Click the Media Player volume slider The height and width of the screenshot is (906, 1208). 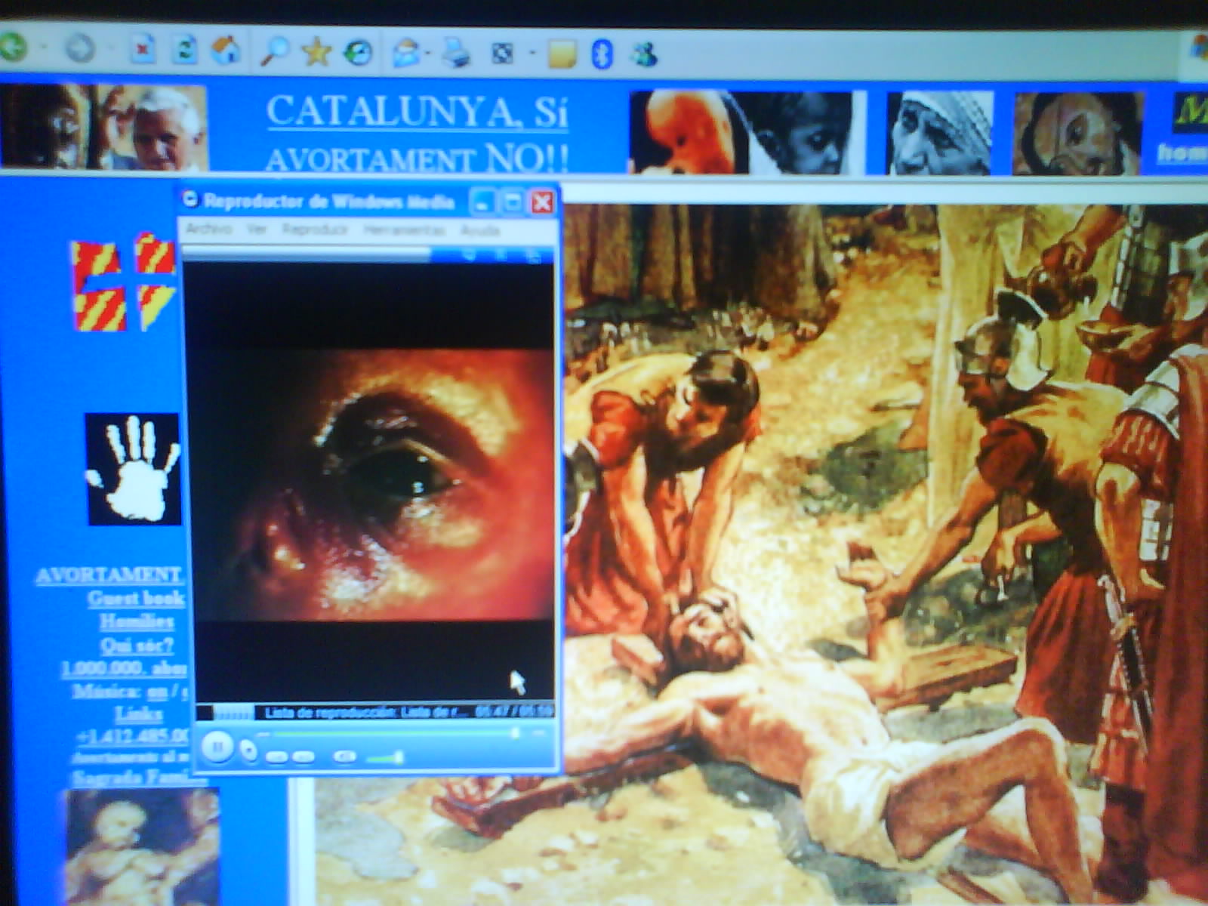pyautogui.click(x=385, y=757)
